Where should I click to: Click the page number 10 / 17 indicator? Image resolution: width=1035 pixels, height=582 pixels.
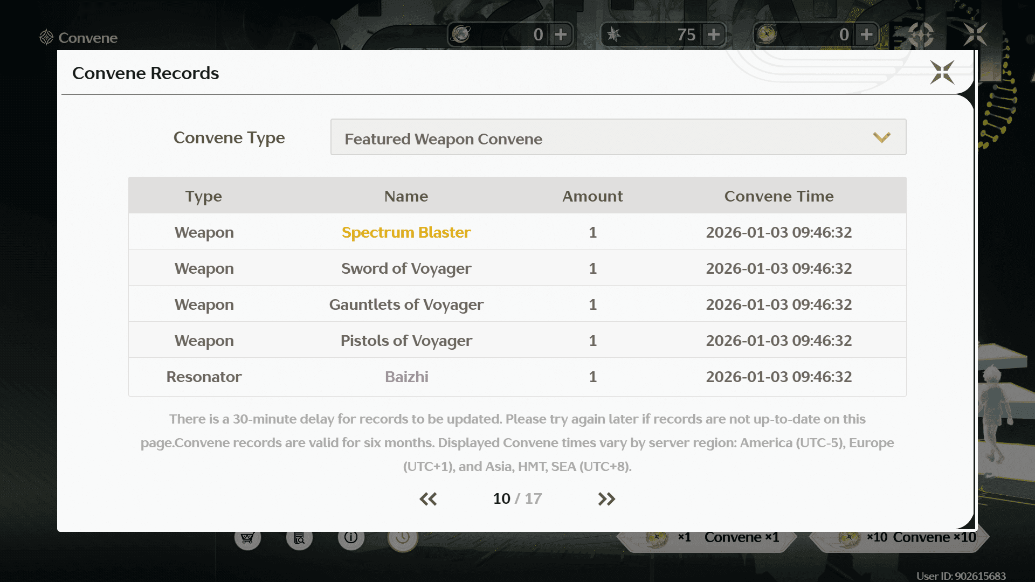(x=517, y=499)
